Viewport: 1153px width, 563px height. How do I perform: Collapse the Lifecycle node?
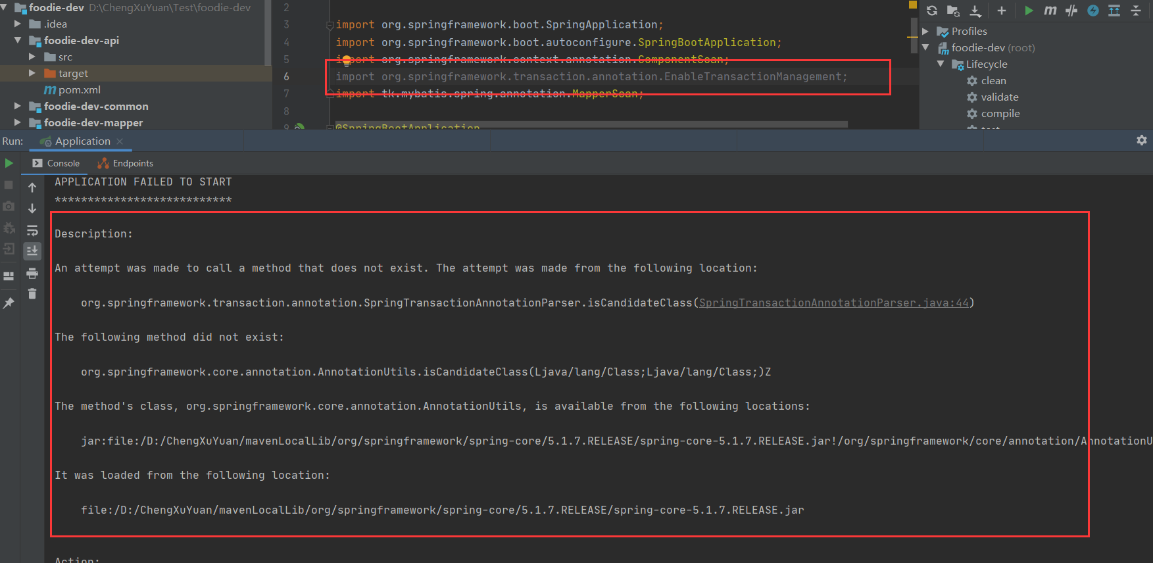[941, 64]
